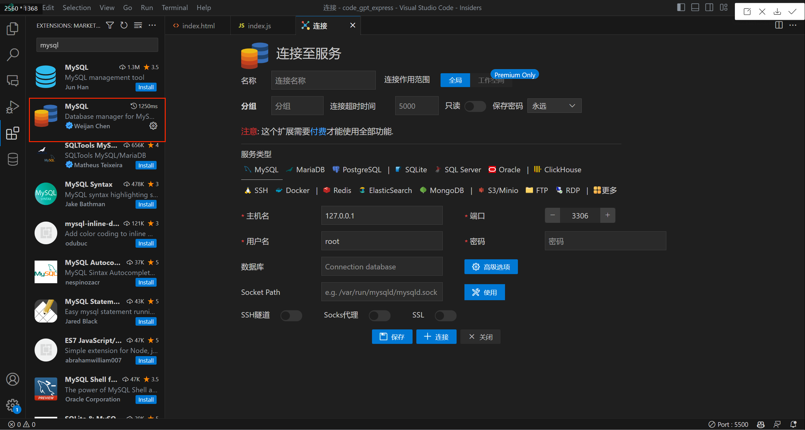Click the 主机名 host input field
This screenshot has height=430, width=805.
[x=382, y=216]
